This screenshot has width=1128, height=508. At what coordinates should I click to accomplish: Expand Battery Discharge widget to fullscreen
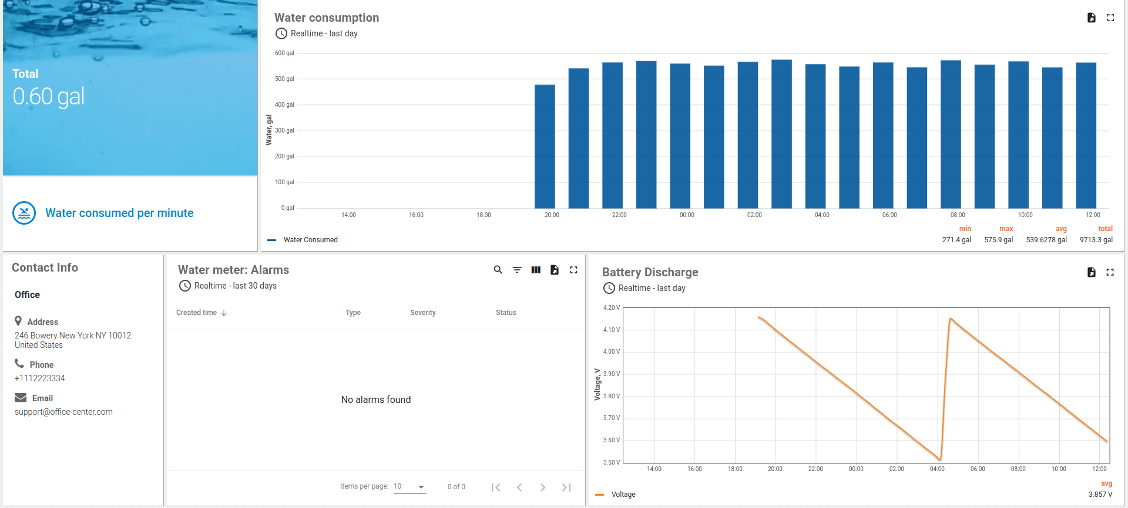[x=1110, y=272]
